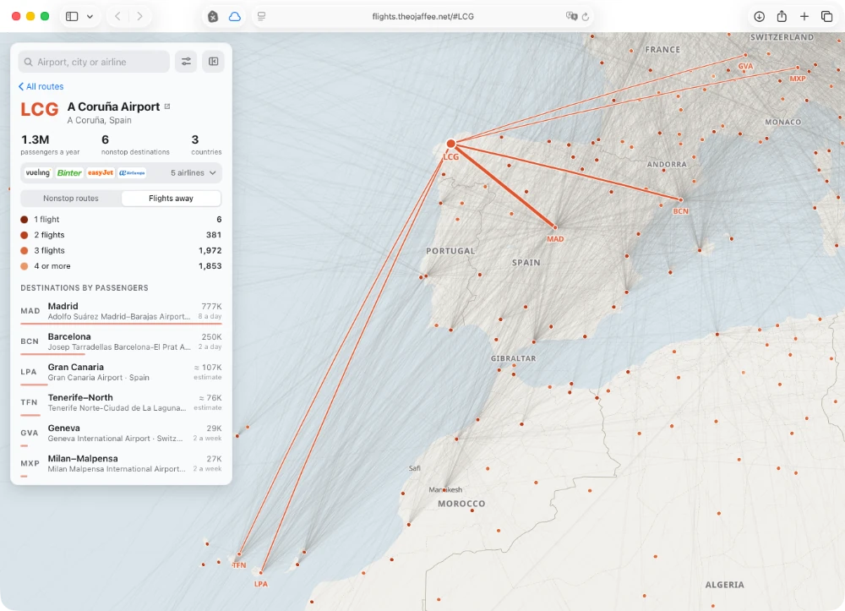
Task: Open the Barcelona destination row
Action: 121,341
